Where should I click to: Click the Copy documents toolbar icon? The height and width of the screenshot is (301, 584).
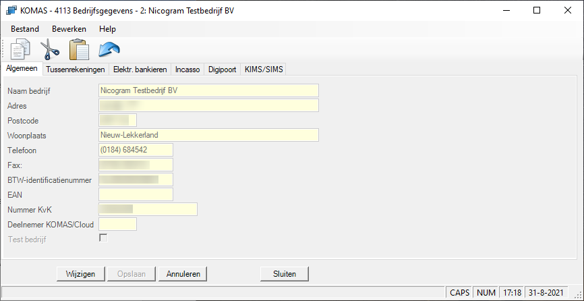(x=20, y=49)
